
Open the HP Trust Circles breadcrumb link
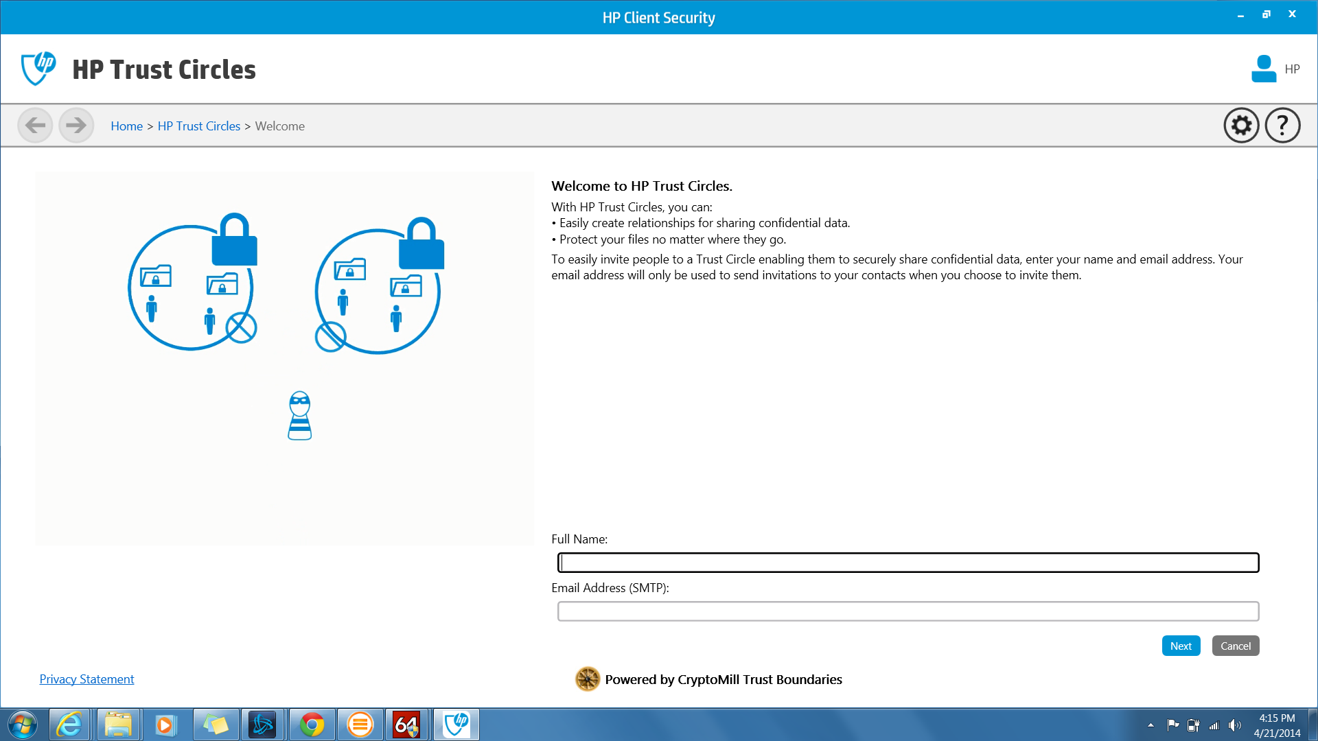pos(199,126)
